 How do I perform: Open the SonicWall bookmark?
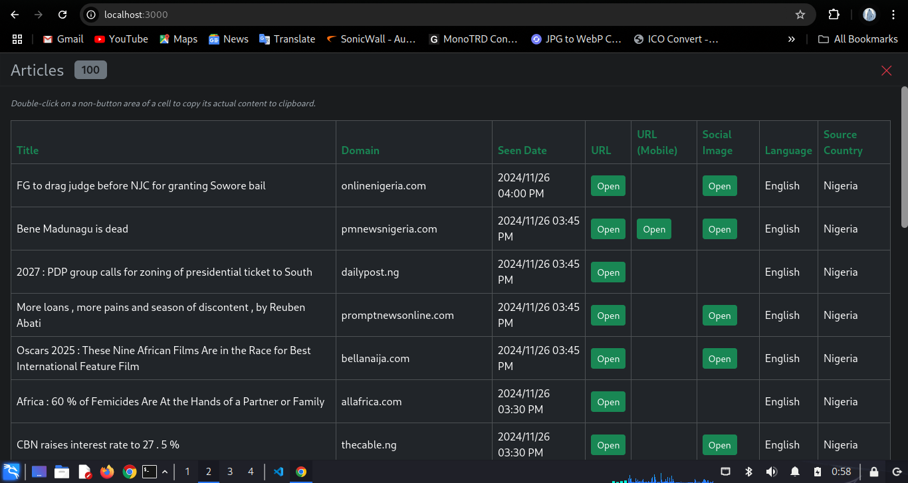coord(371,39)
